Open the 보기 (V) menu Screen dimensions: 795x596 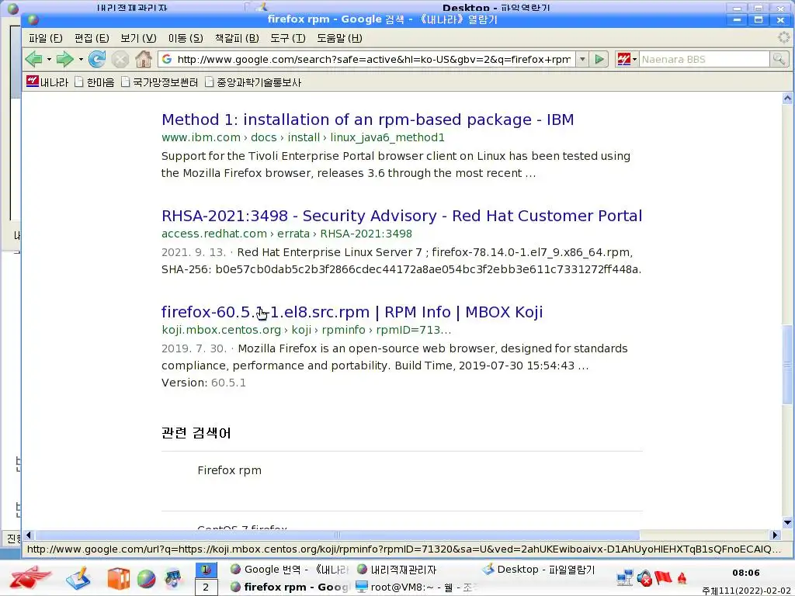coord(138,38)
